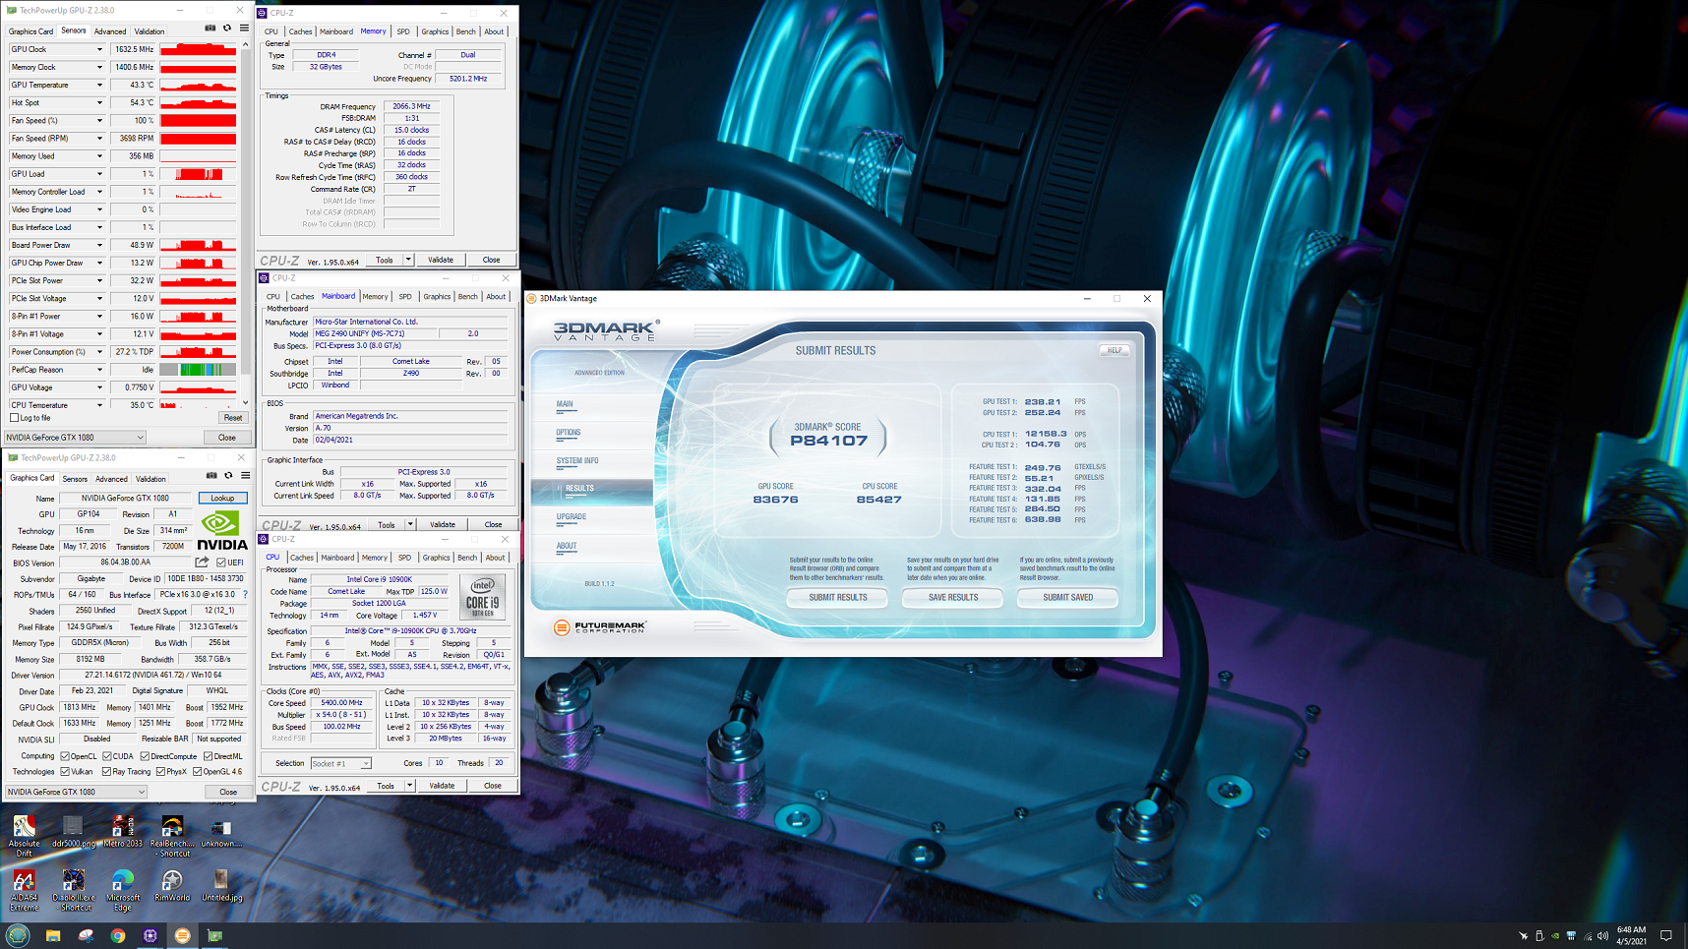Click the camera icon in GPU-Z Graphics Card window
The height and width of the screenshot is (949, 1688).
(x=211, y=476)
